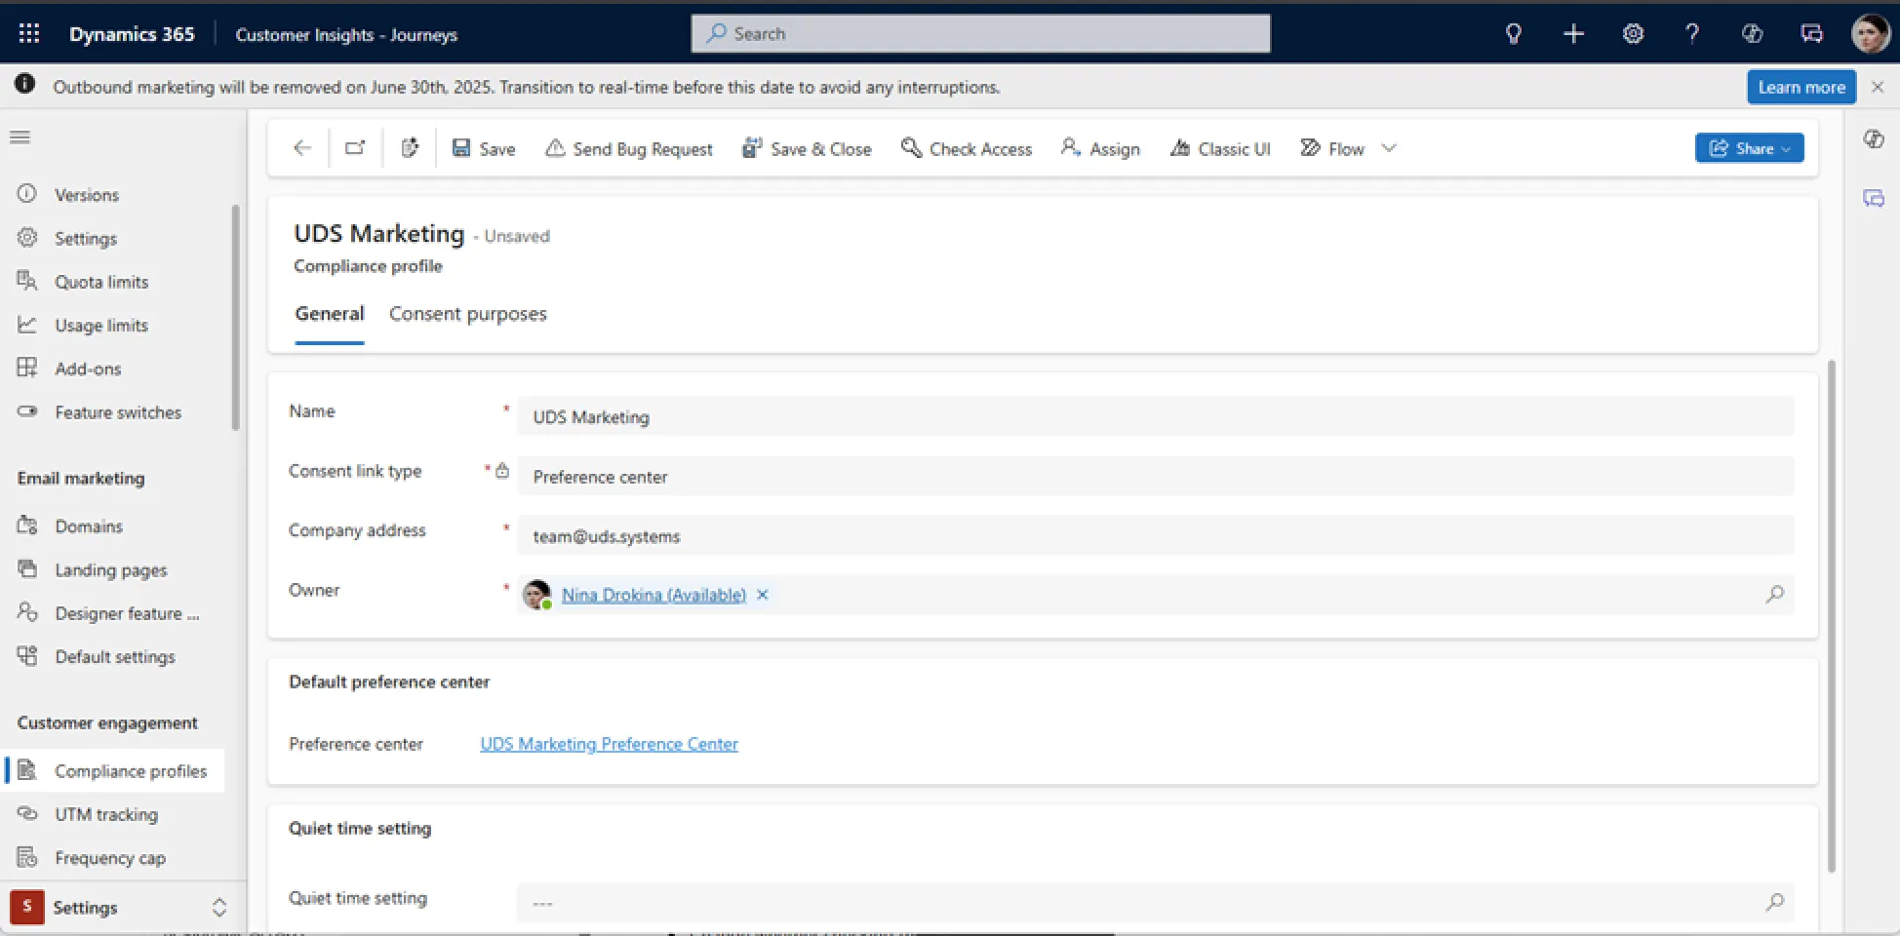Edit the Name field
This screenshot has height=936, width=1900.
[1155, 416]
